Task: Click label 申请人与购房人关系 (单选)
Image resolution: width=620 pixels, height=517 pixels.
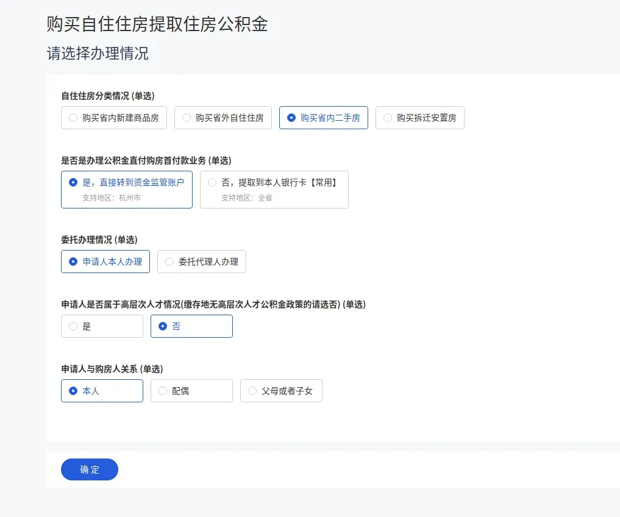Action: [x=112, y=369]
